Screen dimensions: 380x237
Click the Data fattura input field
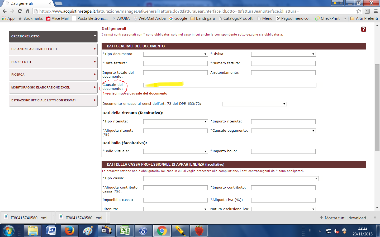(x=175, y=63)
